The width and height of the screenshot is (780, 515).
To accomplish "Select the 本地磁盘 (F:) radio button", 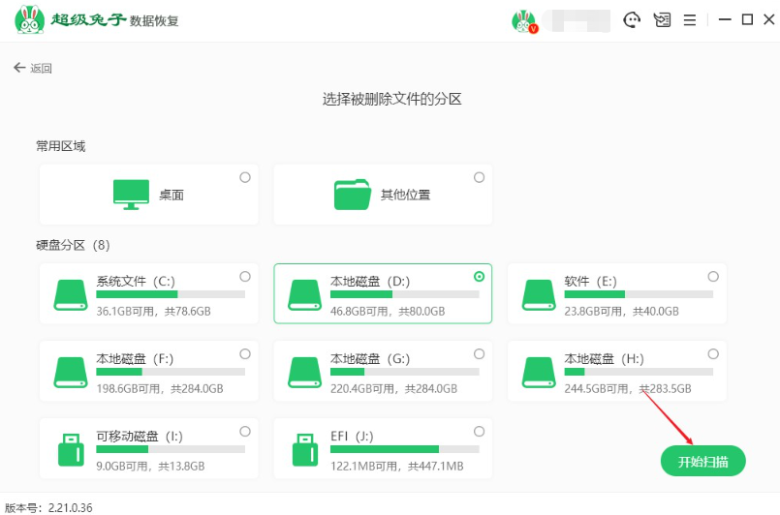I will coord(244,354).
